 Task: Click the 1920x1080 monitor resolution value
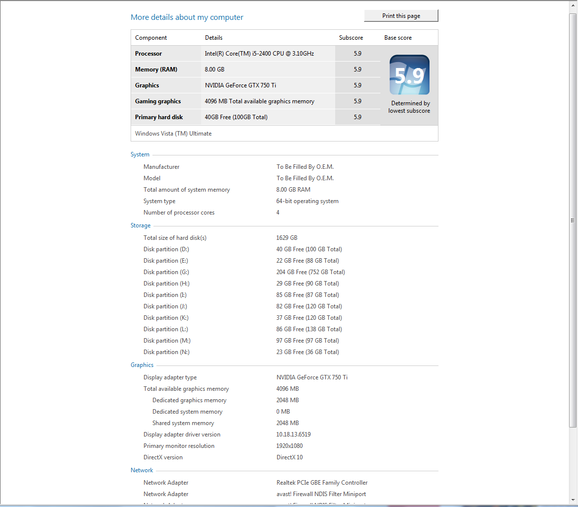pyautogui.click(x=289, y=446)
